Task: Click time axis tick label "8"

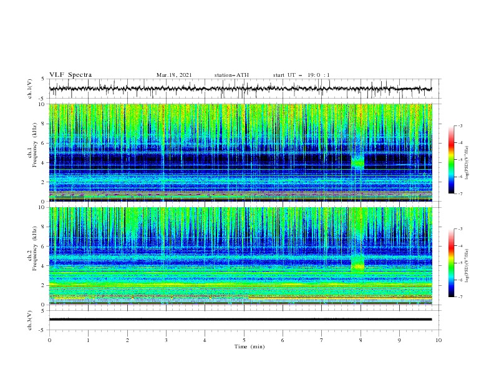Action: 361,340
